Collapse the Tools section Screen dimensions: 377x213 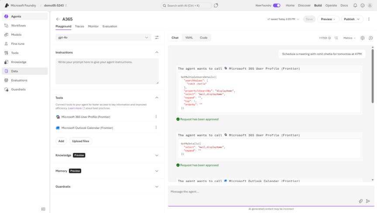(157, 98)
